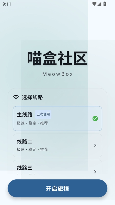Tap the 上次使用 badge
Viewport: 115px width, 205px height.
pos(43,114)
